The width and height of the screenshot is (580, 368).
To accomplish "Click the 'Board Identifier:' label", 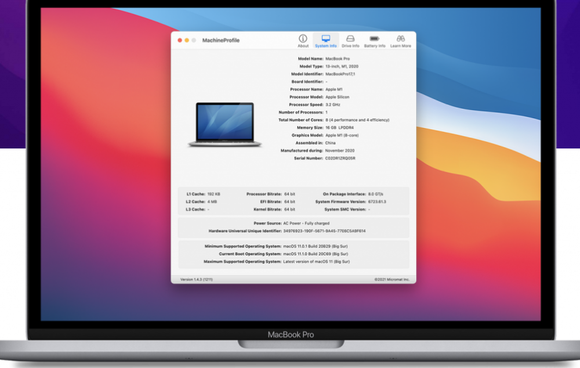I will click(307, 81).
